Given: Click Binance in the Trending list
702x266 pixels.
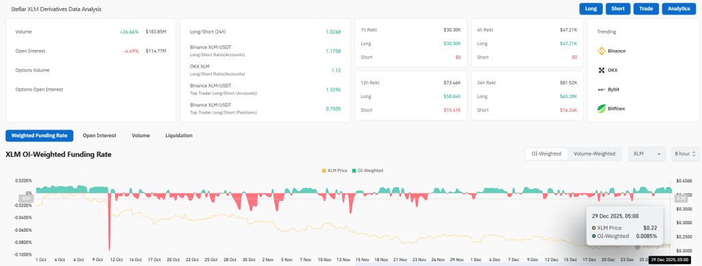Looking at the screenshot, I should point(616,51).
